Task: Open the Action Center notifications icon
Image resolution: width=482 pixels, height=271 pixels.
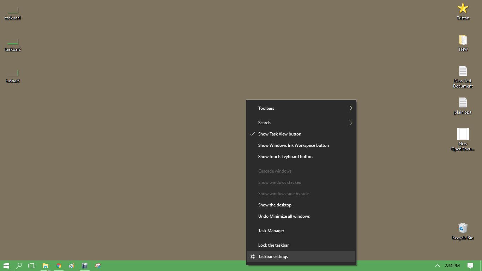Action: coord(470,266)
